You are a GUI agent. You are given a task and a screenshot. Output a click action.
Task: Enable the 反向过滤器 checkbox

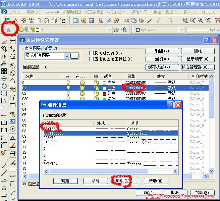point(91,53)
